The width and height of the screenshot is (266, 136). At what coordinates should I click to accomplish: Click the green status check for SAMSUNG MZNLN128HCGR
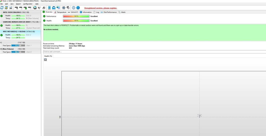(x=2, y=25)
